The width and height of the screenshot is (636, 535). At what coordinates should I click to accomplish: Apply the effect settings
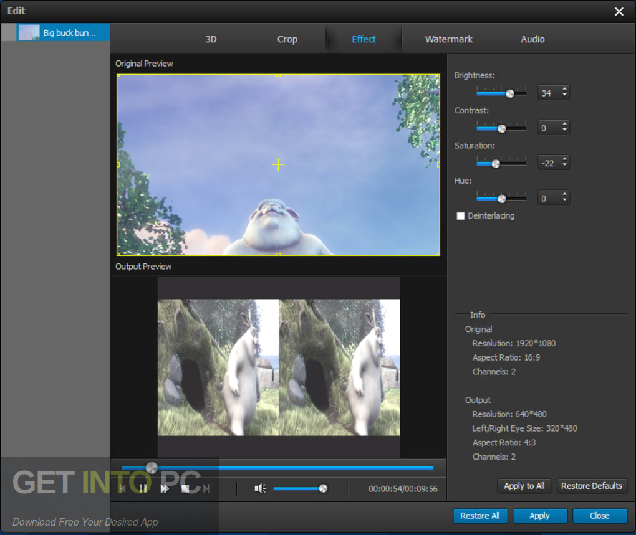tap(539, 516)
